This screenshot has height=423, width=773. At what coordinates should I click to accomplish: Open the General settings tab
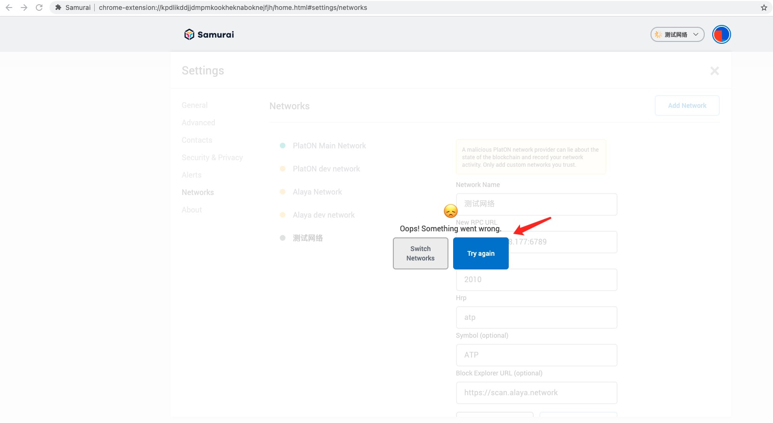pos(195,105)
